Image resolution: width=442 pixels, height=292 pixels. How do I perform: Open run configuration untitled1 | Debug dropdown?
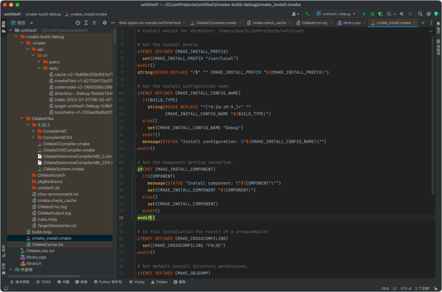[x=336, y=14]
